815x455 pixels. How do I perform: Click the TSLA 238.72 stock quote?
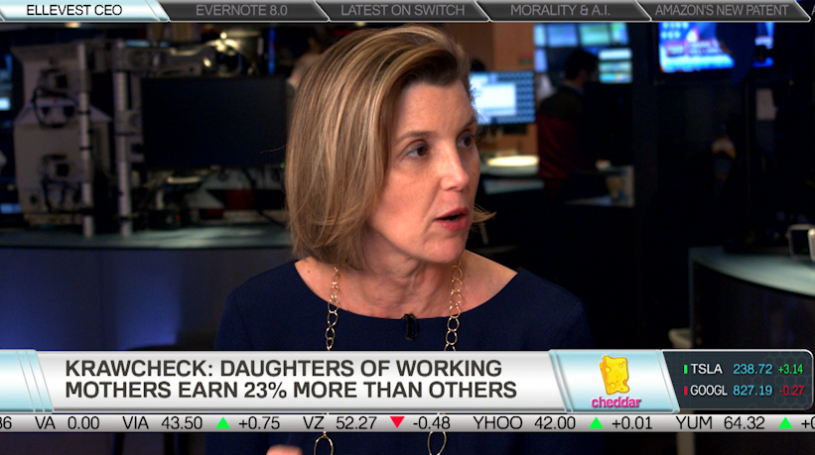pyautogui.click(x=744, y=369)
